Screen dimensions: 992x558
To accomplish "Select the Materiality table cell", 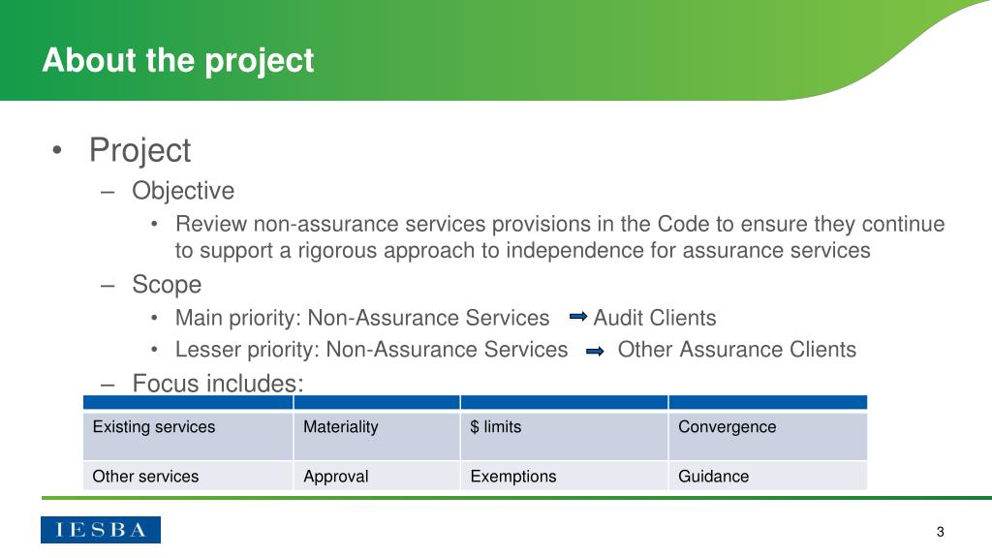I will 377,435.
